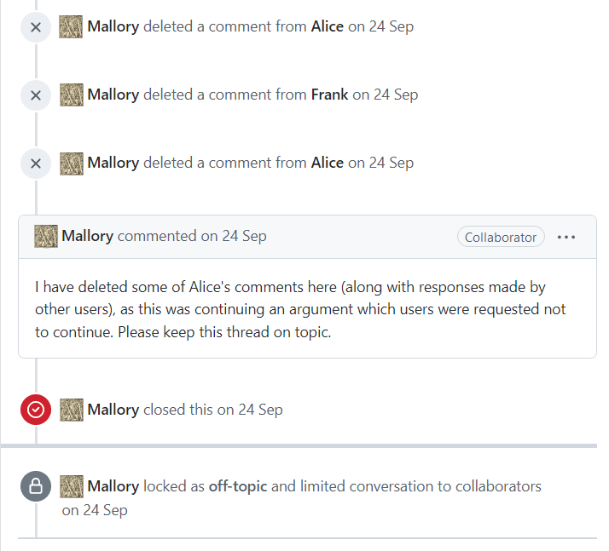
Task: Click Mallory's avatar beside 'closed this'
Action: [72, 410]
